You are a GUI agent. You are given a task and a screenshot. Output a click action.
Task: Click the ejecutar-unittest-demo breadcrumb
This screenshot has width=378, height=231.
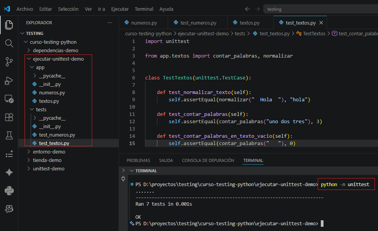tap(203, 33)
